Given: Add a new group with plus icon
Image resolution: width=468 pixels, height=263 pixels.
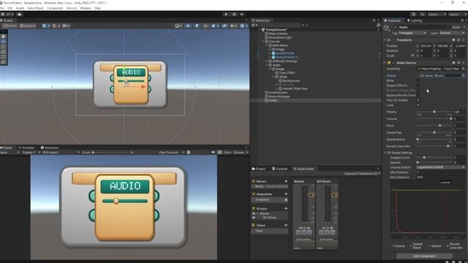Looking at the screenshot, I should tap(286, 208).
